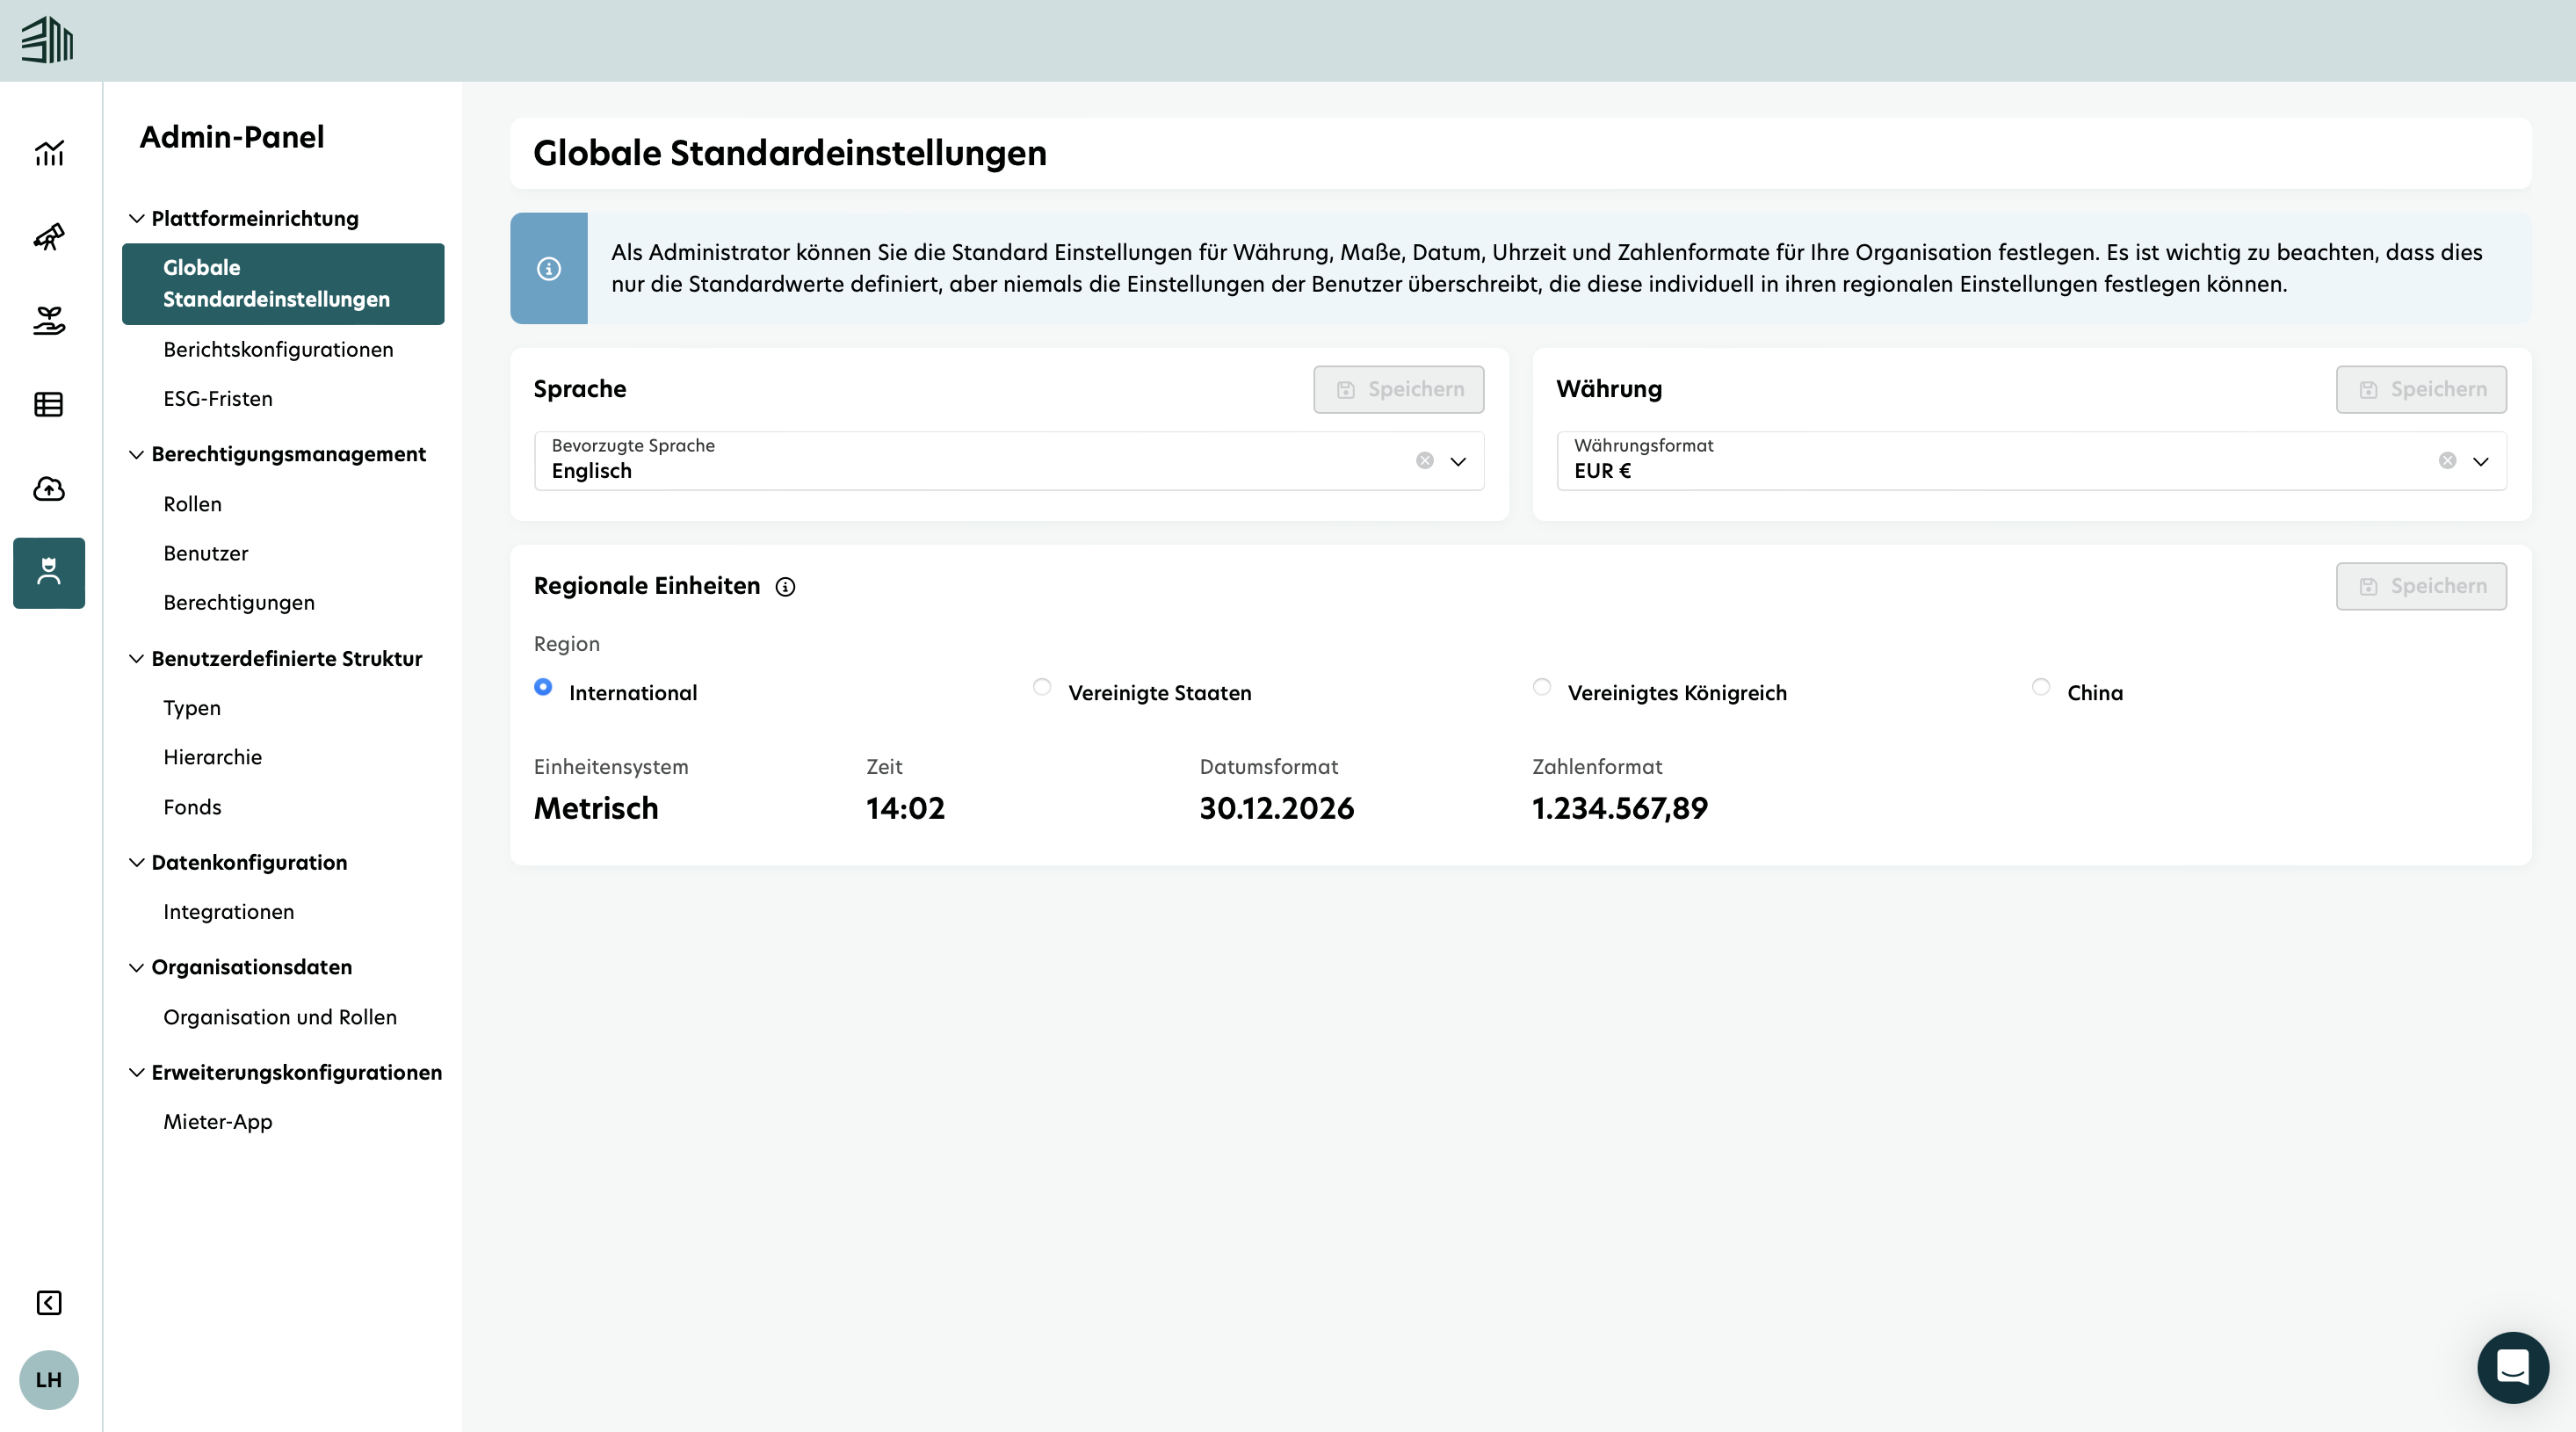The image size is (2576, 1432).
Task: Open the Berichtskonfigurationen menu entry
Action: [278, 349]
